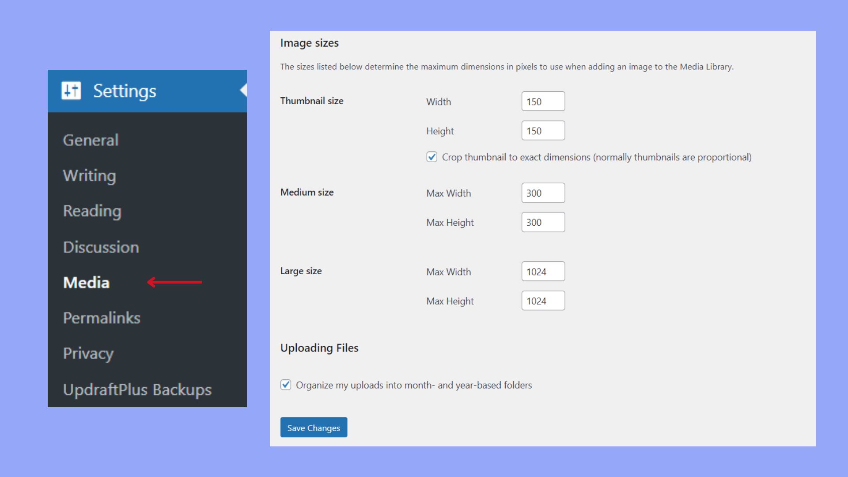Open the General settings page
Screen dimensions: 848x477
(x=90, y=140)
